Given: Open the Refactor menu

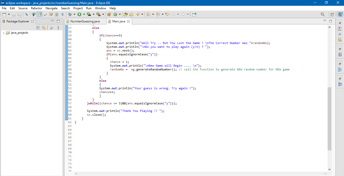Looking at the screenshot, I should pyautogui.click(x=37, y=8).
